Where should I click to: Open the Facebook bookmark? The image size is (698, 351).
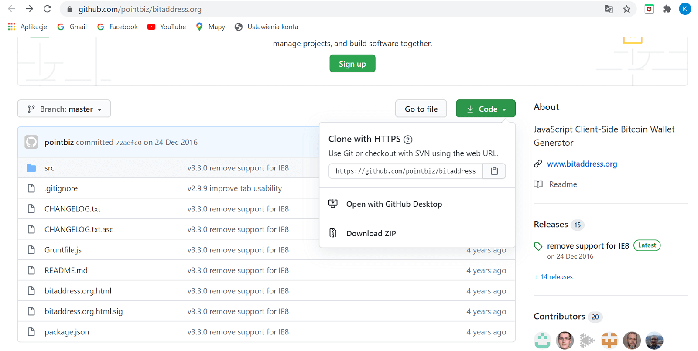pos(117,27)
